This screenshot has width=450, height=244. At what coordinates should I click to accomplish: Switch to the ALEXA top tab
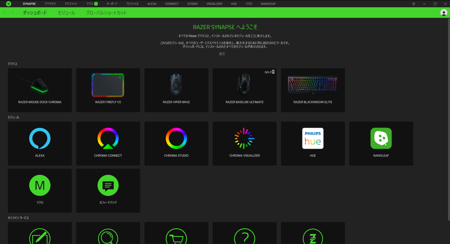tap(152, 4)
